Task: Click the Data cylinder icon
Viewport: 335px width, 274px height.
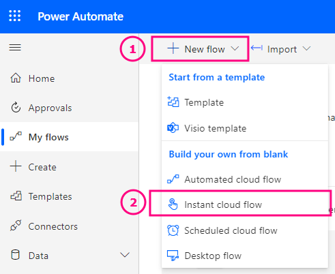Action: tap(15, 255)
